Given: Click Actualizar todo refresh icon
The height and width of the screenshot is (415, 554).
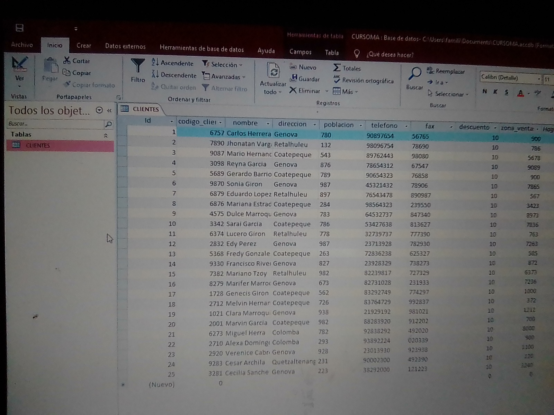Looking at the screenshot, I should tap(273, 71).
